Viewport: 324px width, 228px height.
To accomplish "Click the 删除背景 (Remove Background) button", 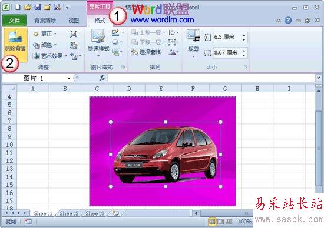I will click(x=15, y=44).
